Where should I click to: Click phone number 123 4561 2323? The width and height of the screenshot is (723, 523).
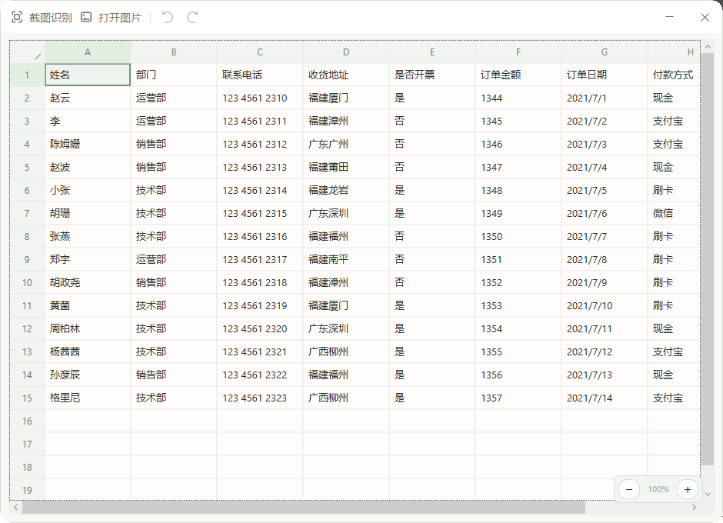260,398
